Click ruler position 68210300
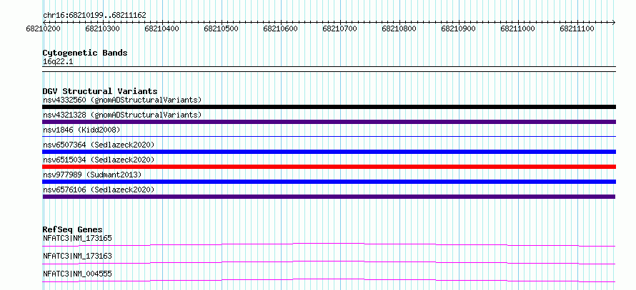 coord(103,29)
